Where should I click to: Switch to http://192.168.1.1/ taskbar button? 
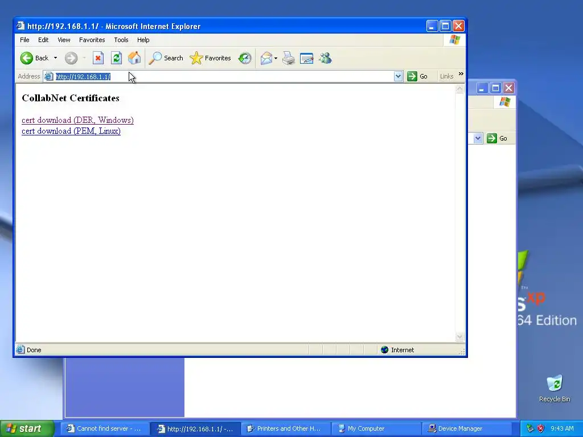[196, 428]
